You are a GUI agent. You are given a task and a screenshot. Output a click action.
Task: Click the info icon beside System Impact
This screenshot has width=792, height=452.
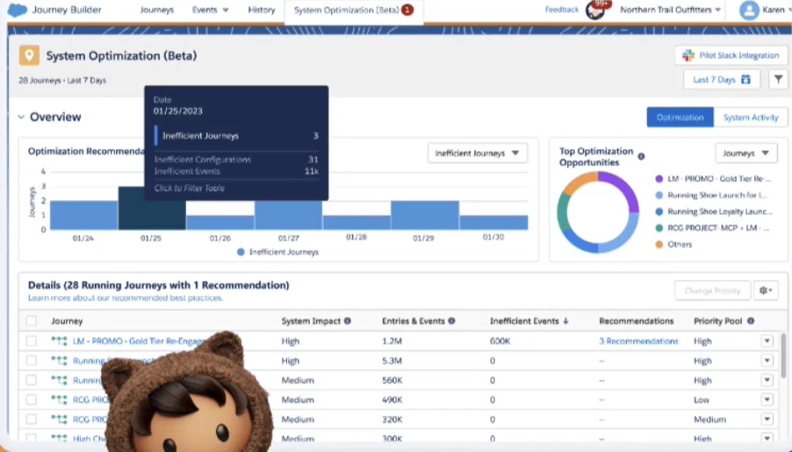[x=348, y=320]
